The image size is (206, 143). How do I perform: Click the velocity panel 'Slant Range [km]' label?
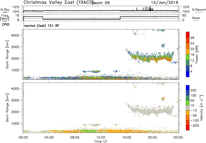7,108
